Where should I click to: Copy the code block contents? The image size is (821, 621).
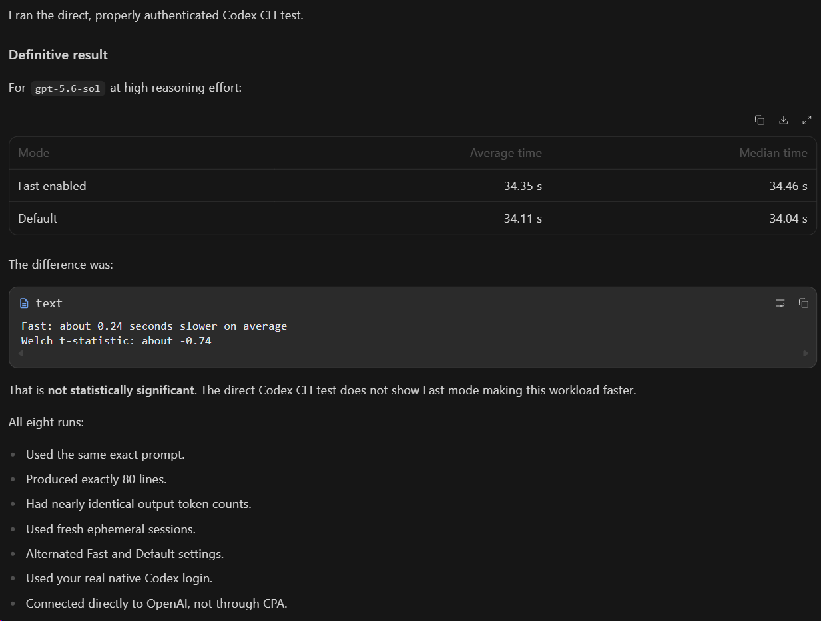[804, 303]
